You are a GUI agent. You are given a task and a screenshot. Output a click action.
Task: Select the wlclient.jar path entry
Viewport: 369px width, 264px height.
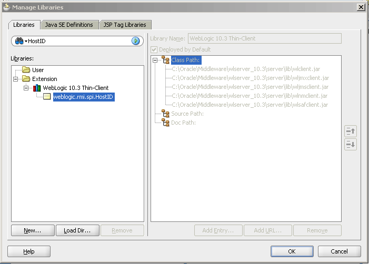(246, 69)
